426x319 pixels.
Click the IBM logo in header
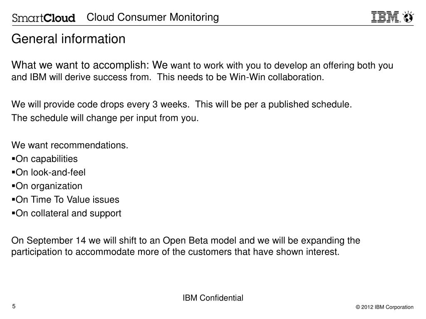pos(386,17)
